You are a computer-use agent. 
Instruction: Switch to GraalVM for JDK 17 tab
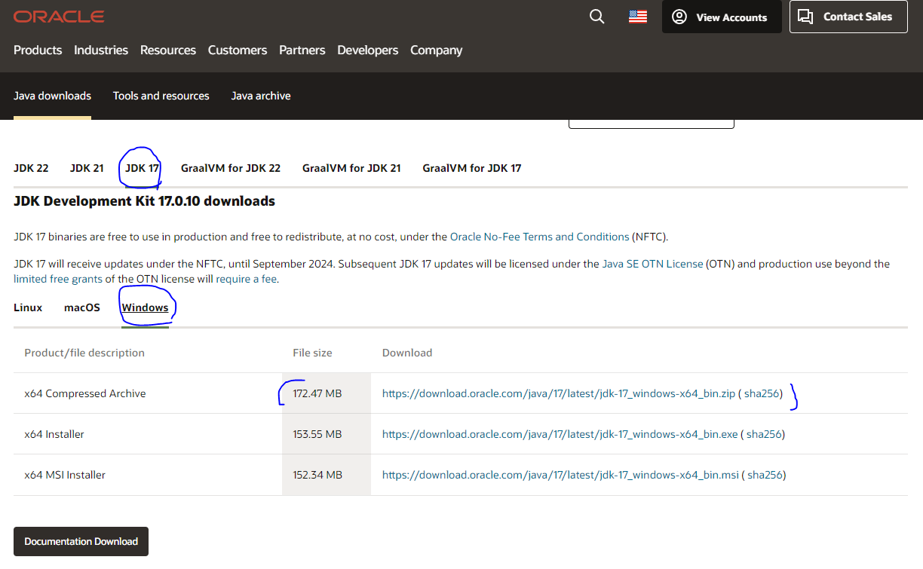[472, 168]
